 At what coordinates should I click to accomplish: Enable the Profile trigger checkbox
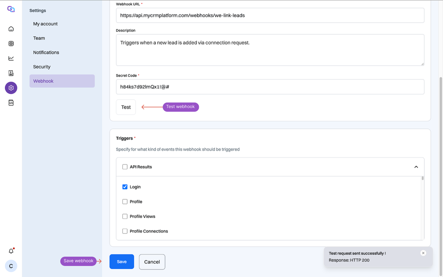(125, 202)
